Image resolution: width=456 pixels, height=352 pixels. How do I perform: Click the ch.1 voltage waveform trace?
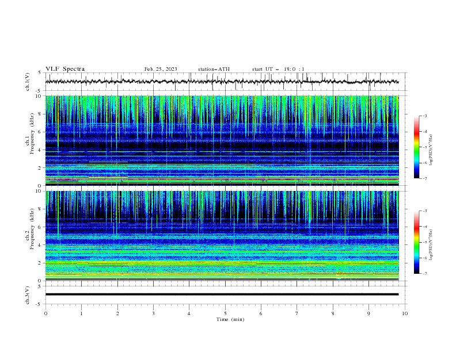coord(222,82)
